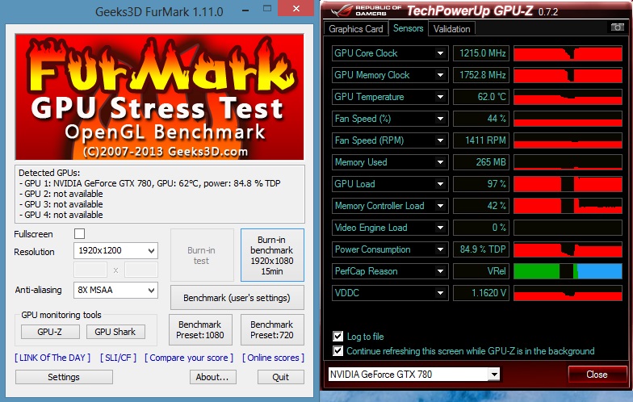Click the 1215.0 MHz core clock value

pyautogui.click(x=481, y=53)
